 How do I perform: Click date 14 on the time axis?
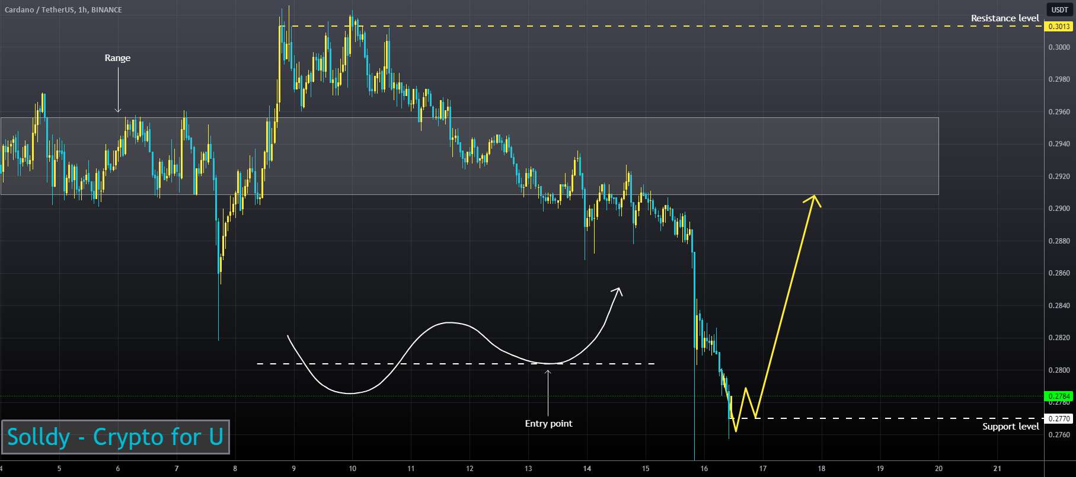(x=587, y=469)
